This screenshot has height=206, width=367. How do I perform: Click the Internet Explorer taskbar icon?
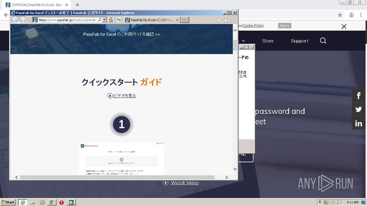pos(22,202)
